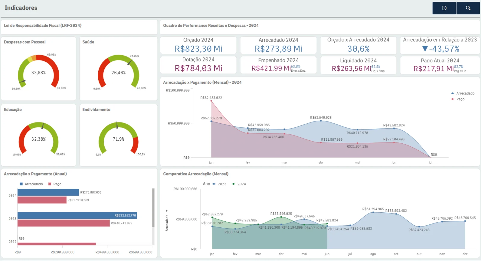Select the 2023 Pago bar R$410.741.929
This screenshot has height=261, width=481.
point(63,223)
